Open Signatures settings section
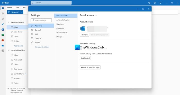Screen dimensions: 180x95 66,24
